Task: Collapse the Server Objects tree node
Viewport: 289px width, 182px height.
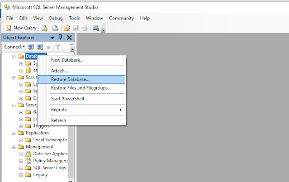Action: tap(14, 105)
